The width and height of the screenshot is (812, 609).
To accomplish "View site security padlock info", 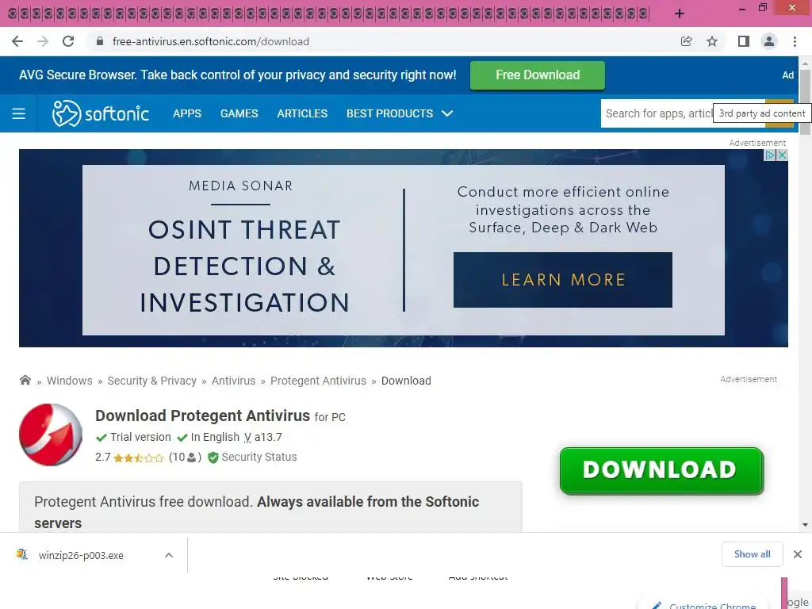I will (x=100, y=41).
